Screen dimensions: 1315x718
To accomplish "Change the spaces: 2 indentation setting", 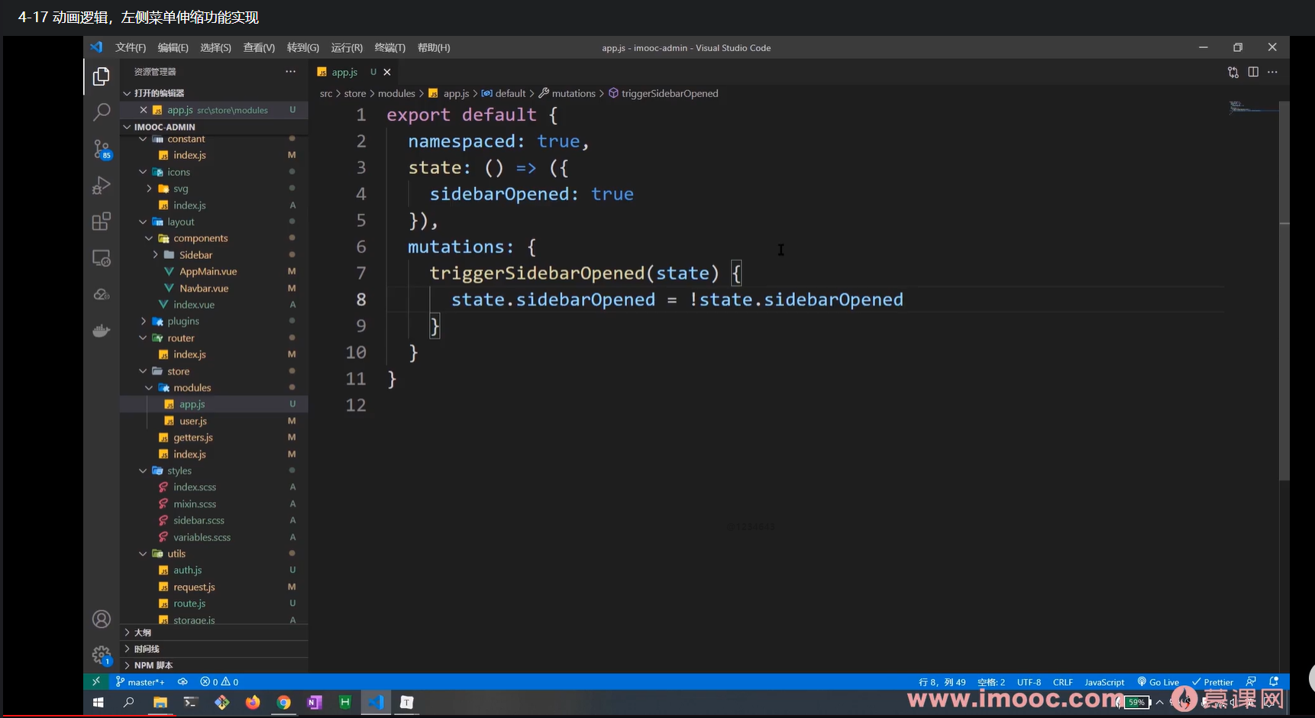I will click(991, 681).
